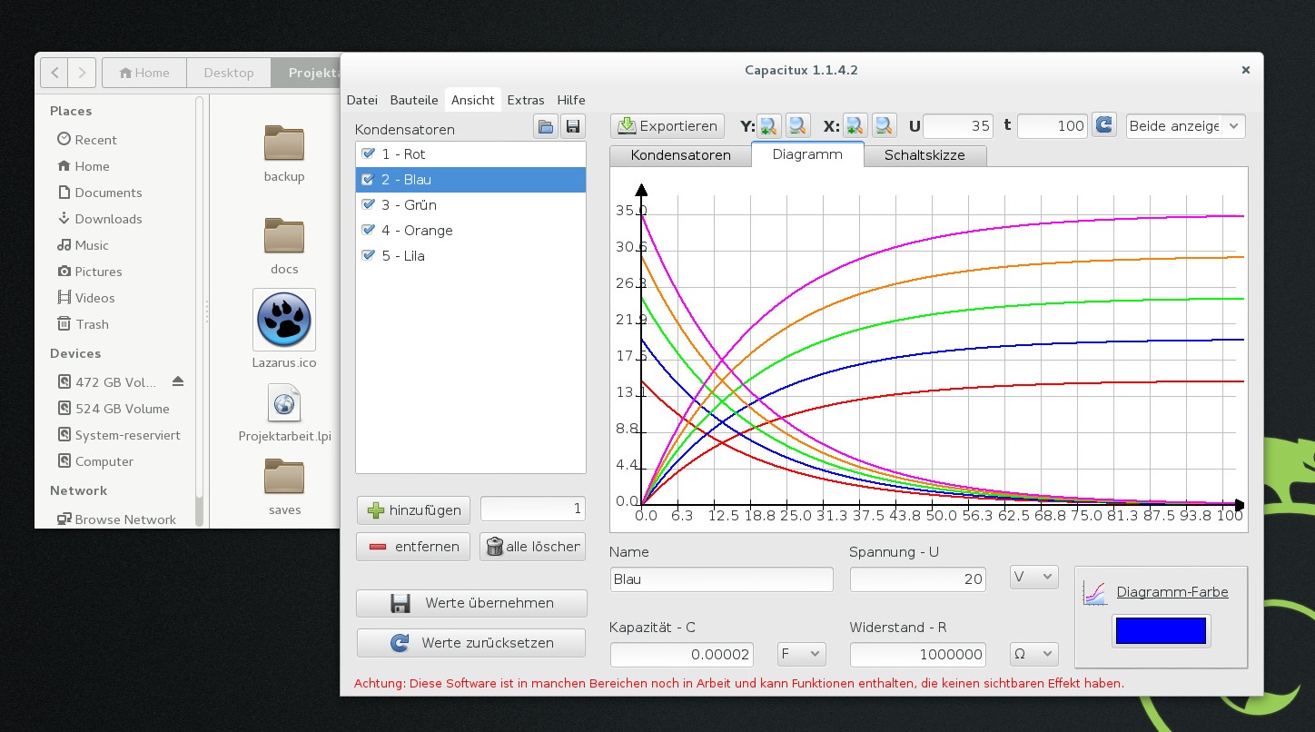Toggle the '3 - Grün' checkbox
The image size is (1315, 732).
pos(369,204)
